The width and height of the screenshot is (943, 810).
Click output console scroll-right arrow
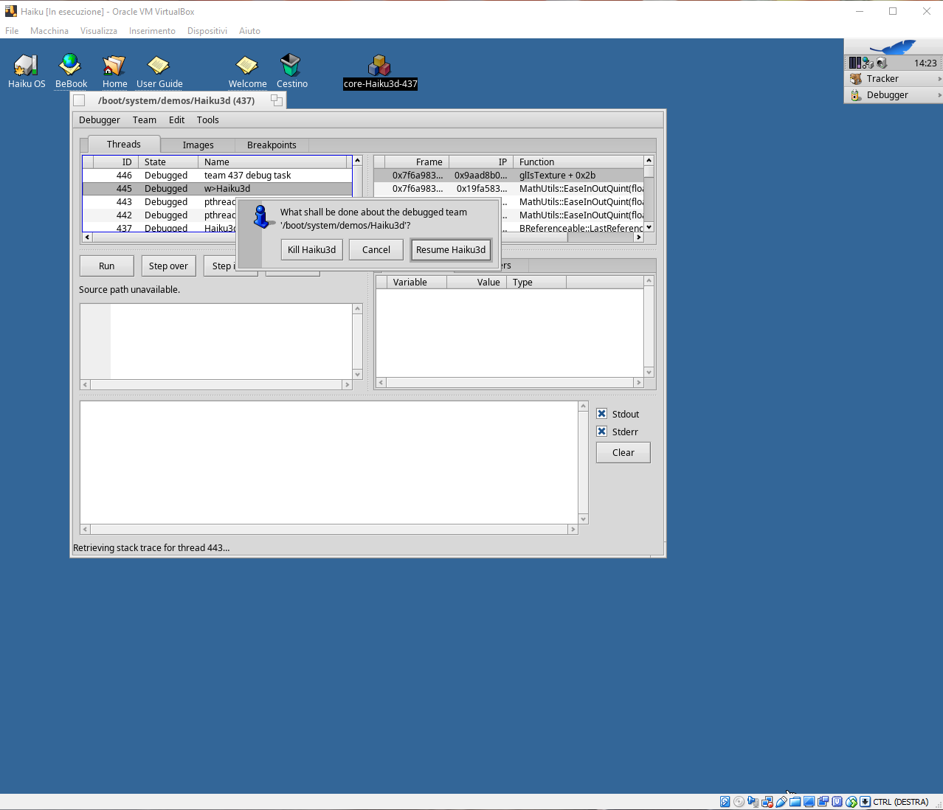[573, 530]
